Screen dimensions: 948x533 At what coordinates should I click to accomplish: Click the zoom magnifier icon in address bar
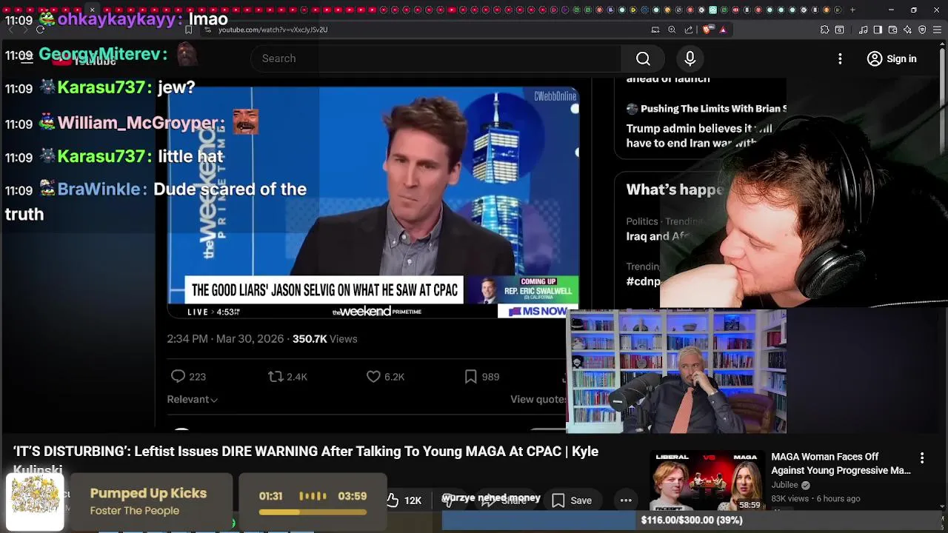tap(672, 30)
